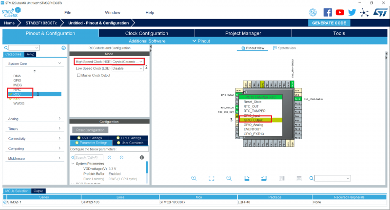This screenshot has width=390, height=210.
Task: Tick the Master Clock Output checkbox
Action: point(78,75)
